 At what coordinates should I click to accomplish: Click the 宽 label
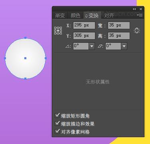[x=100, y=25]
